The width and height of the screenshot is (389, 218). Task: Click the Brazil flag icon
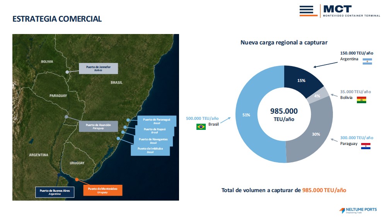tap(201, 127)
